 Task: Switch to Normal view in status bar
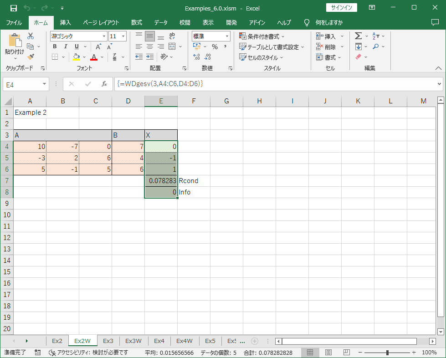click(x=310, y=353)
